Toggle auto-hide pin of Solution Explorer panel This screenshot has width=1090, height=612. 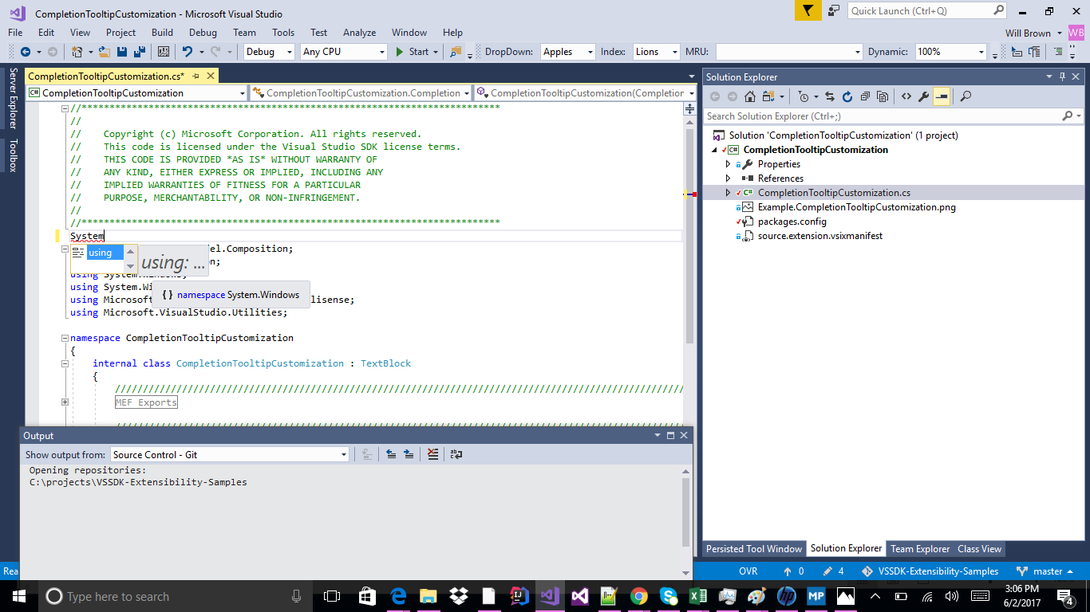click(x=1062, y=77)
